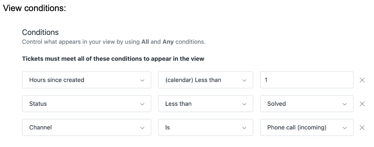Remove the Hours since created condition
This screenshot has height=147, width=374.
coord(362,80)
